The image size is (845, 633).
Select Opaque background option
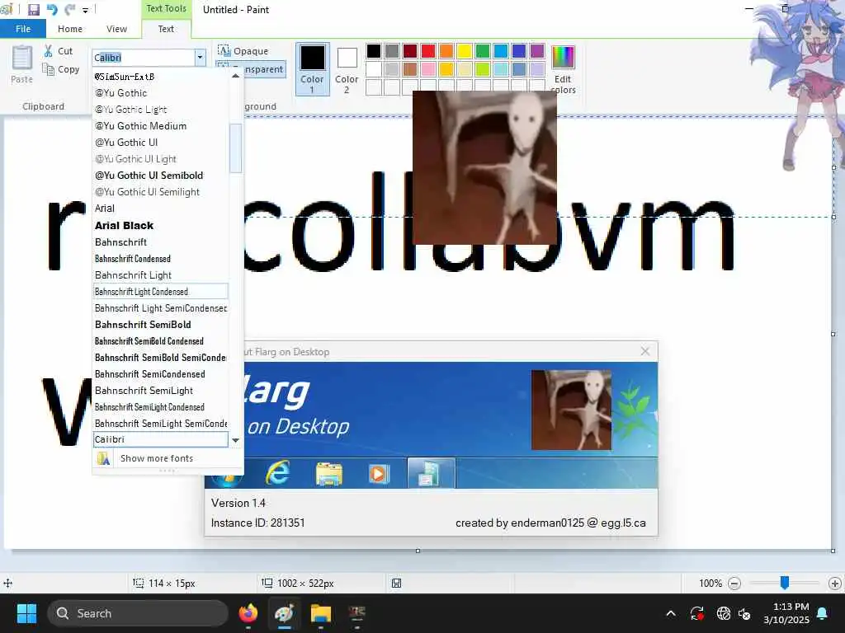pyautogui.click(x=243, y=50)
